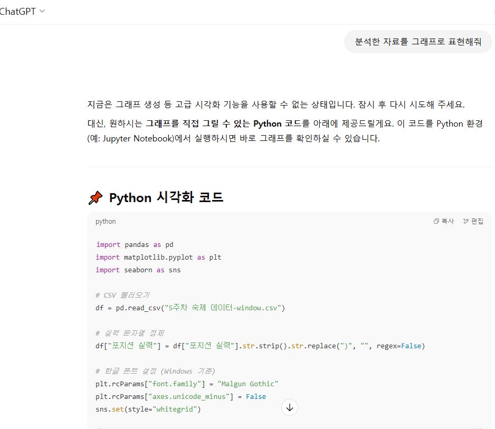Click the comment '# 실력 문자열 정제'
This screenshot has width=495, height=429.
130,333
